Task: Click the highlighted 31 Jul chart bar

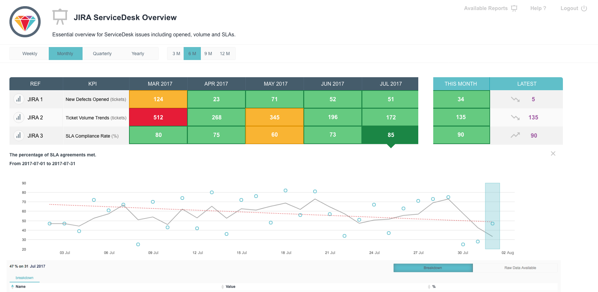Action: tap(492, 216)
